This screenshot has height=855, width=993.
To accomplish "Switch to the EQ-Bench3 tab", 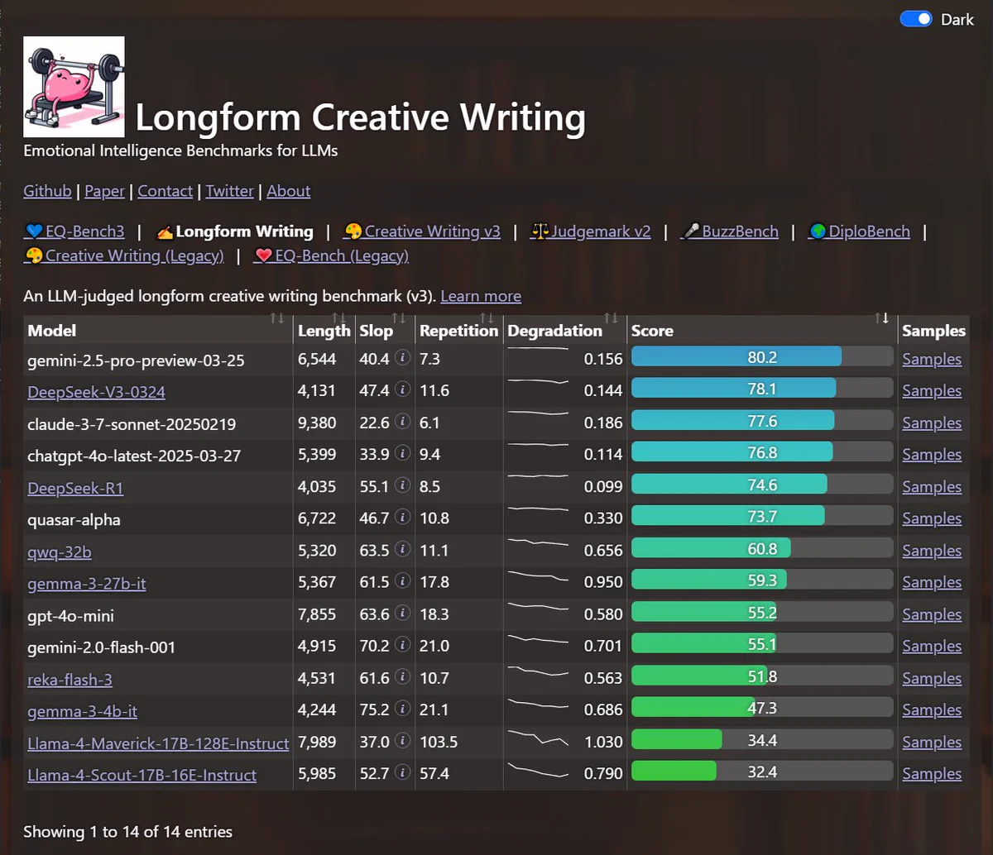I will [x=74, y=232].
